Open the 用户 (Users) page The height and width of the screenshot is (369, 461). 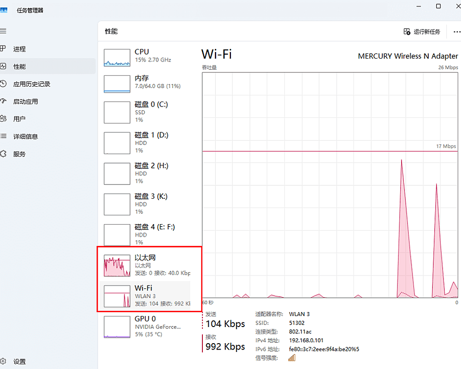[x=19, y=119]
